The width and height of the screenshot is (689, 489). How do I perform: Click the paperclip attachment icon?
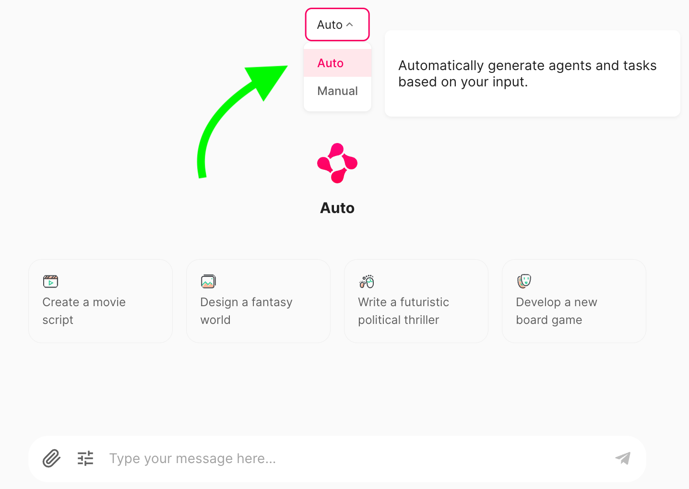[x=51, y=458]
